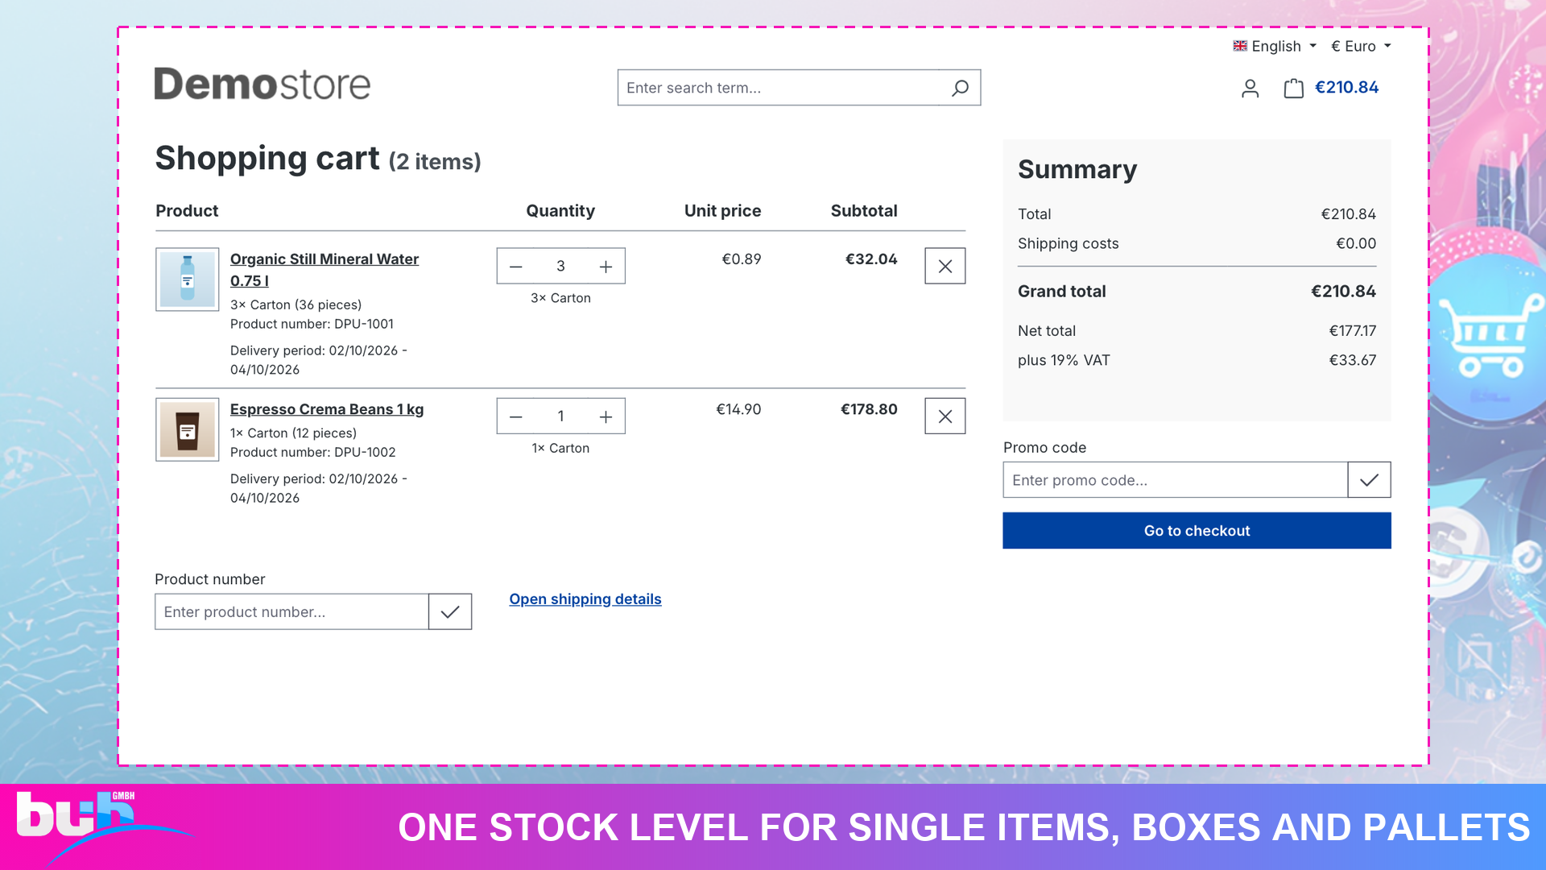Increase quantity of Organic Still Mineral Water

[x=606, y=267]
